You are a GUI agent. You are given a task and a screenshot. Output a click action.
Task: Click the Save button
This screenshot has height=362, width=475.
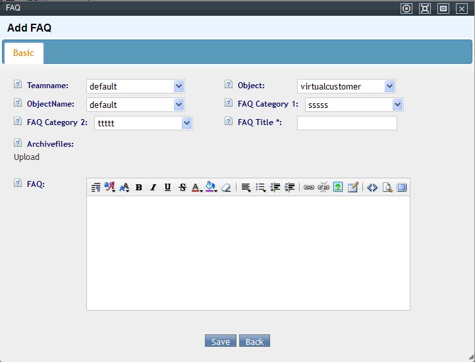point(220,341)
